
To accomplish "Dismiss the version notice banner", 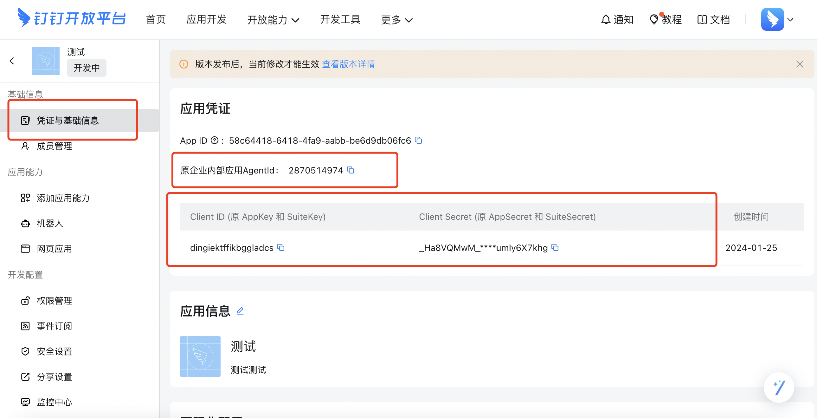I will click(800, 64).
